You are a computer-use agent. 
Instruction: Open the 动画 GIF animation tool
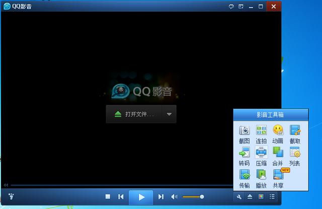click(x=278, y=134)
